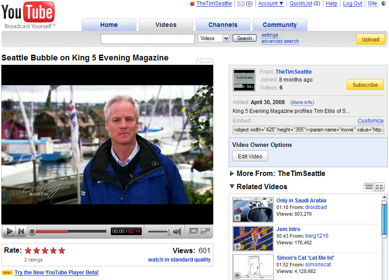Open search settings link
Screen dimensions: 389x280
(x=270, y=35)
